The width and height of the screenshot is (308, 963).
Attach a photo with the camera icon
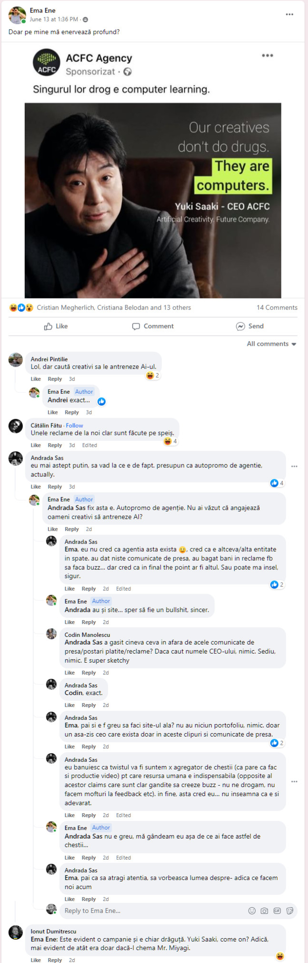(264, 911)
